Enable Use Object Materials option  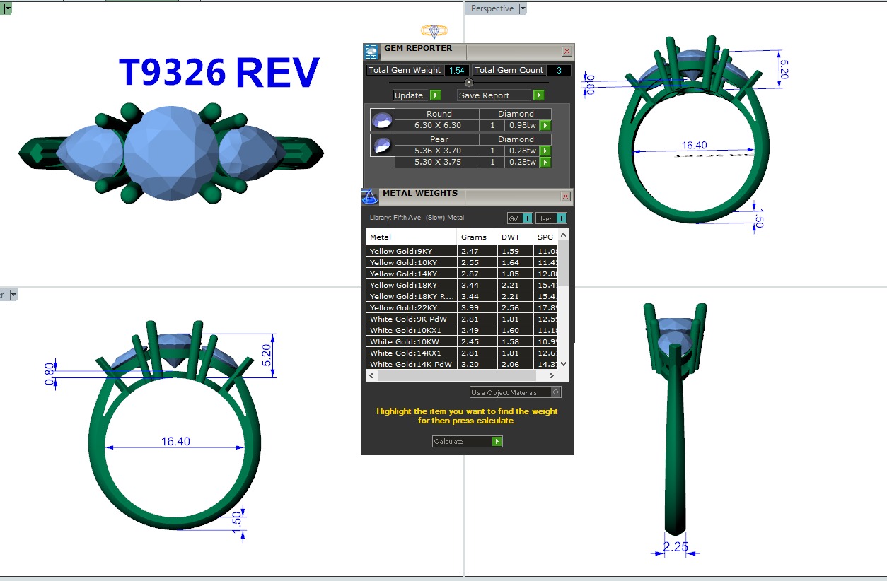(556, 392)
